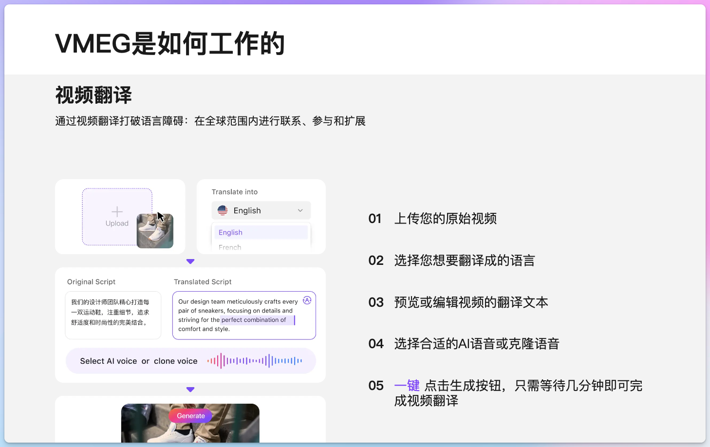The width and height of the screenshot is (710, 447).
Task: Click the sneaker thumbnail on the Upload card
Action: [154, 231]
